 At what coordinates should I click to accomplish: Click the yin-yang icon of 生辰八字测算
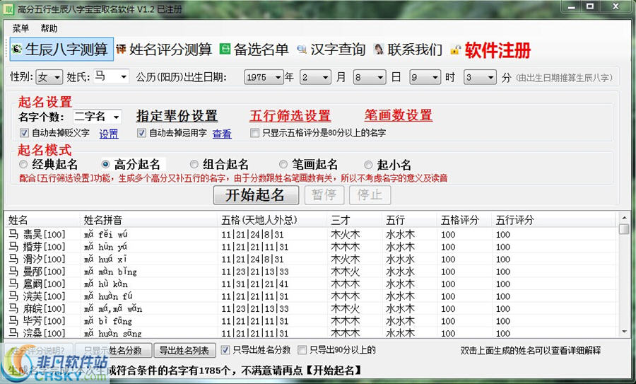(17, 49)
